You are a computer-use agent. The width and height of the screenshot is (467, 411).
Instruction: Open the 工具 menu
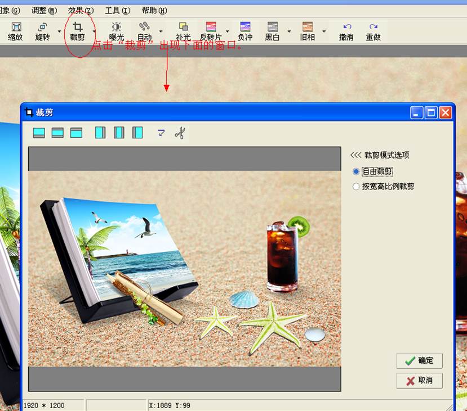[x=117, y=11]
